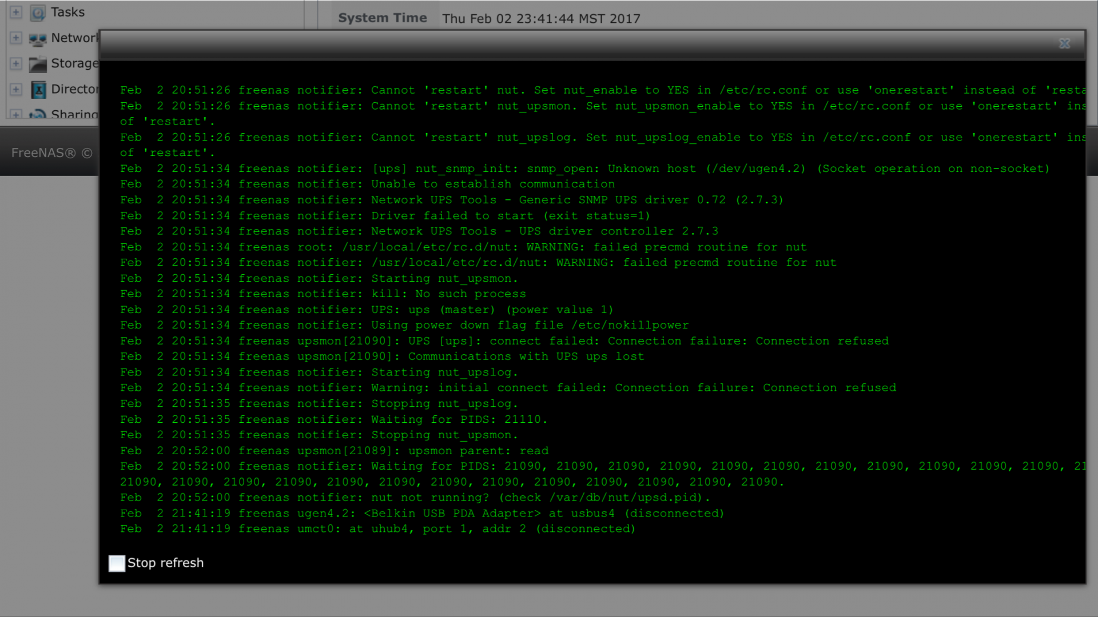The width and height of the screenshot is (1098, 617).
Task: Click the Tasks clock icon
Action: click(38, 13)
